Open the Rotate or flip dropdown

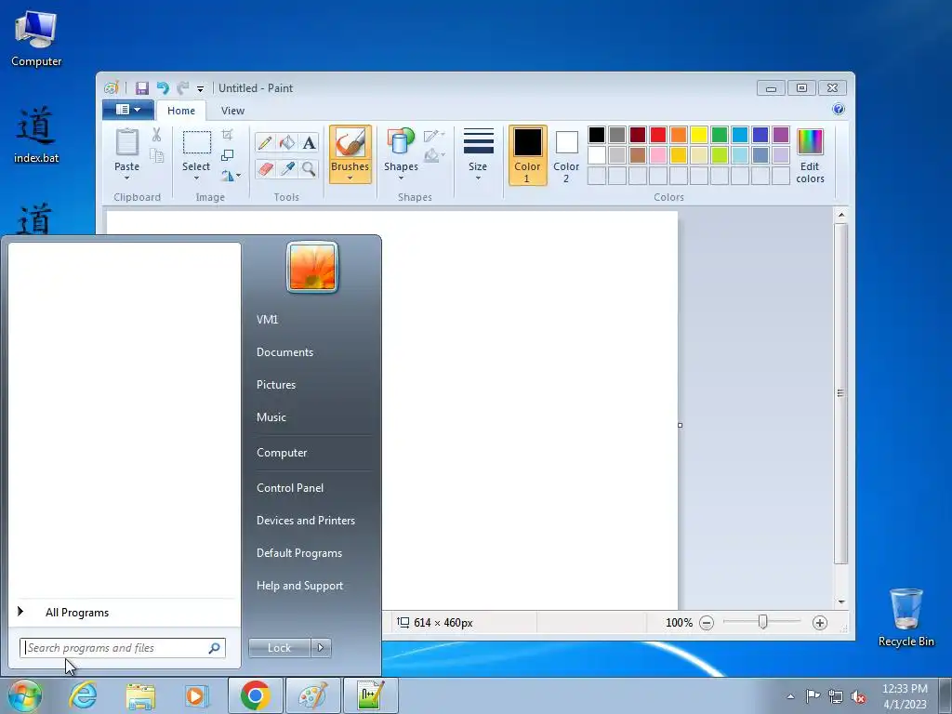(231, 176)
